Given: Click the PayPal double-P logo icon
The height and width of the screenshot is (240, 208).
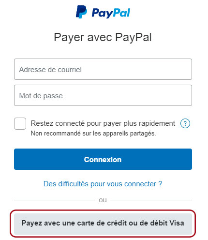Looking at the screenshot, I should tap(81, 12).
